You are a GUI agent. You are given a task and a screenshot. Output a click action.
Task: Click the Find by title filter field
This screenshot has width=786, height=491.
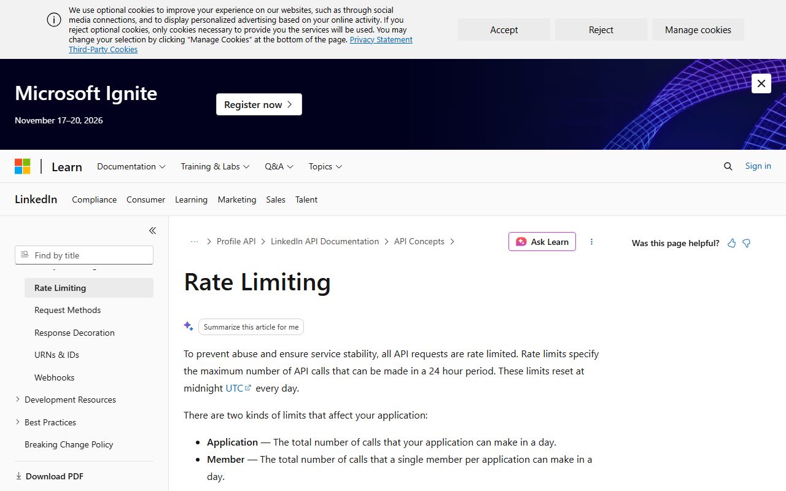84,255
